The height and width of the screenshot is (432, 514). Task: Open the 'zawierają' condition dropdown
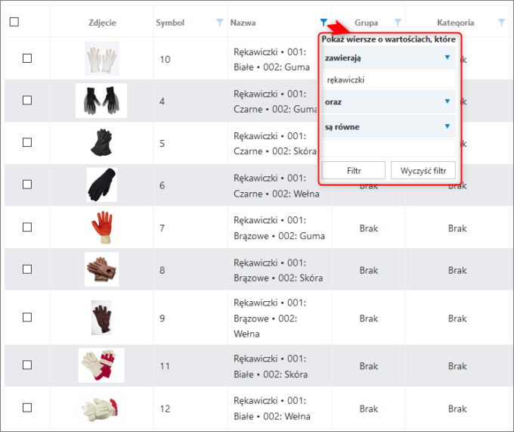pos(389,57)
